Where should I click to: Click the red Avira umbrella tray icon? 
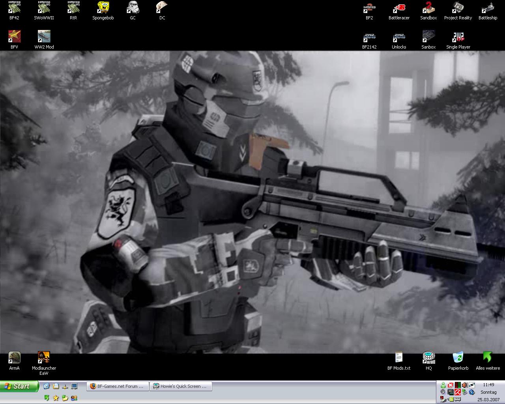[x=458, y=392]
